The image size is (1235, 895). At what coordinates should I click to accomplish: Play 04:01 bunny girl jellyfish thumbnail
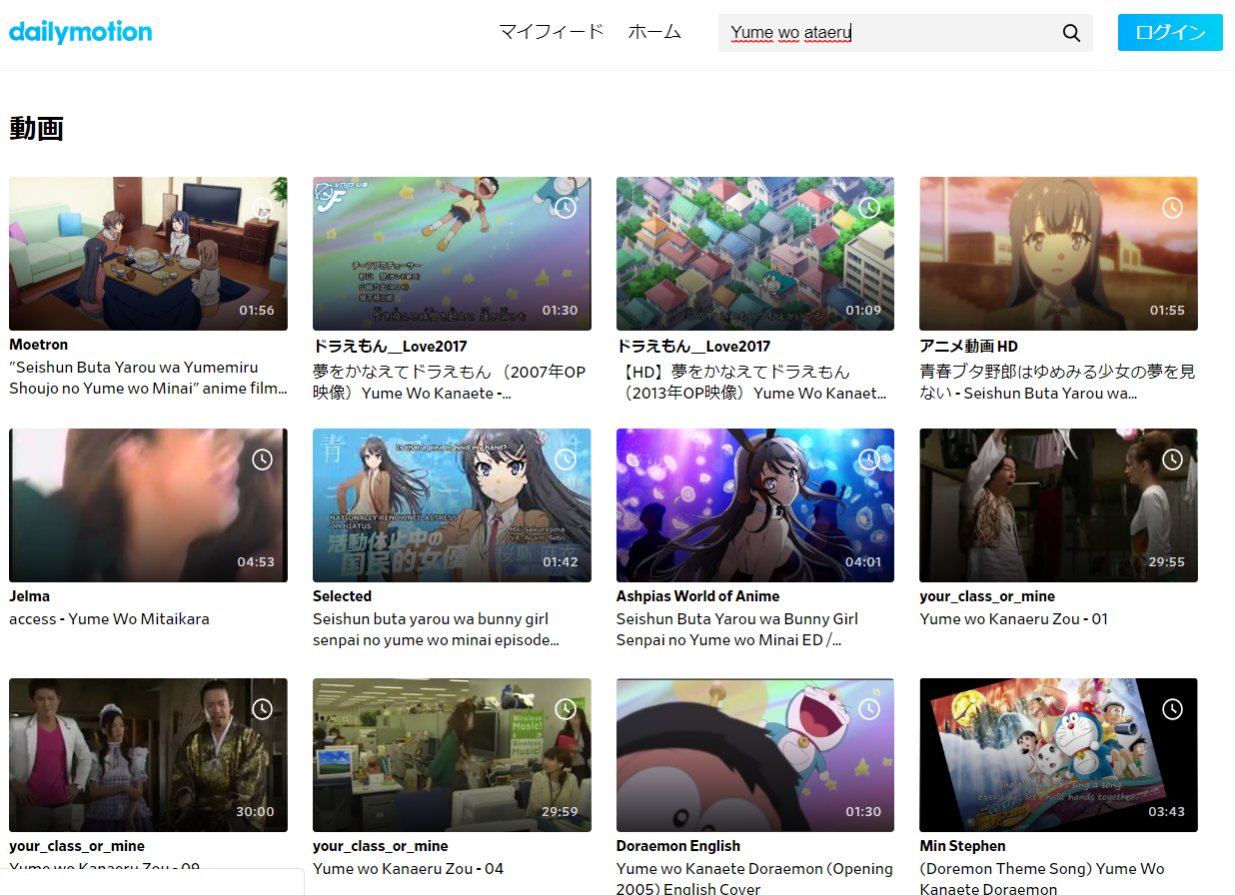[x=755, y=505]
